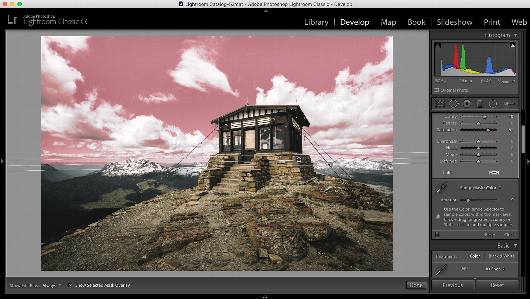Click the Done button
This screenshot has width=530, height=299.
point(416,285)
